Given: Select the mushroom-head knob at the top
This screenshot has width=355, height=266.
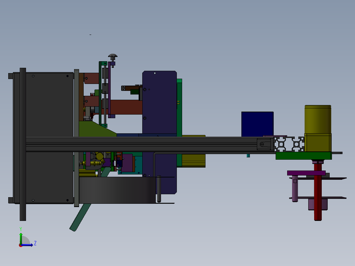Looking at the screenshot, I should click(x=113, y=57).
